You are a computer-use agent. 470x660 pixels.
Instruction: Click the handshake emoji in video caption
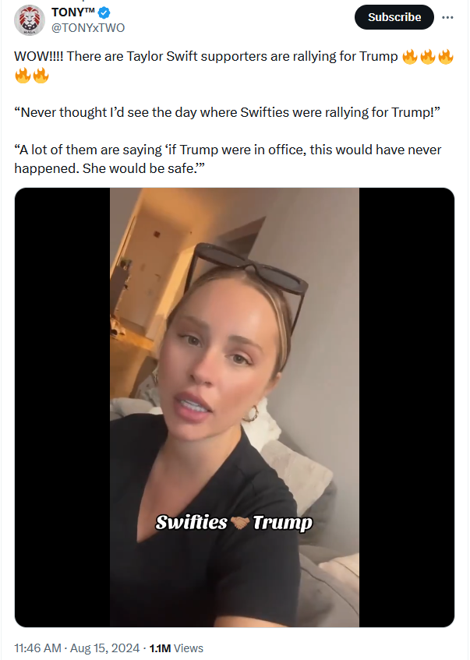tap(240, 523)
